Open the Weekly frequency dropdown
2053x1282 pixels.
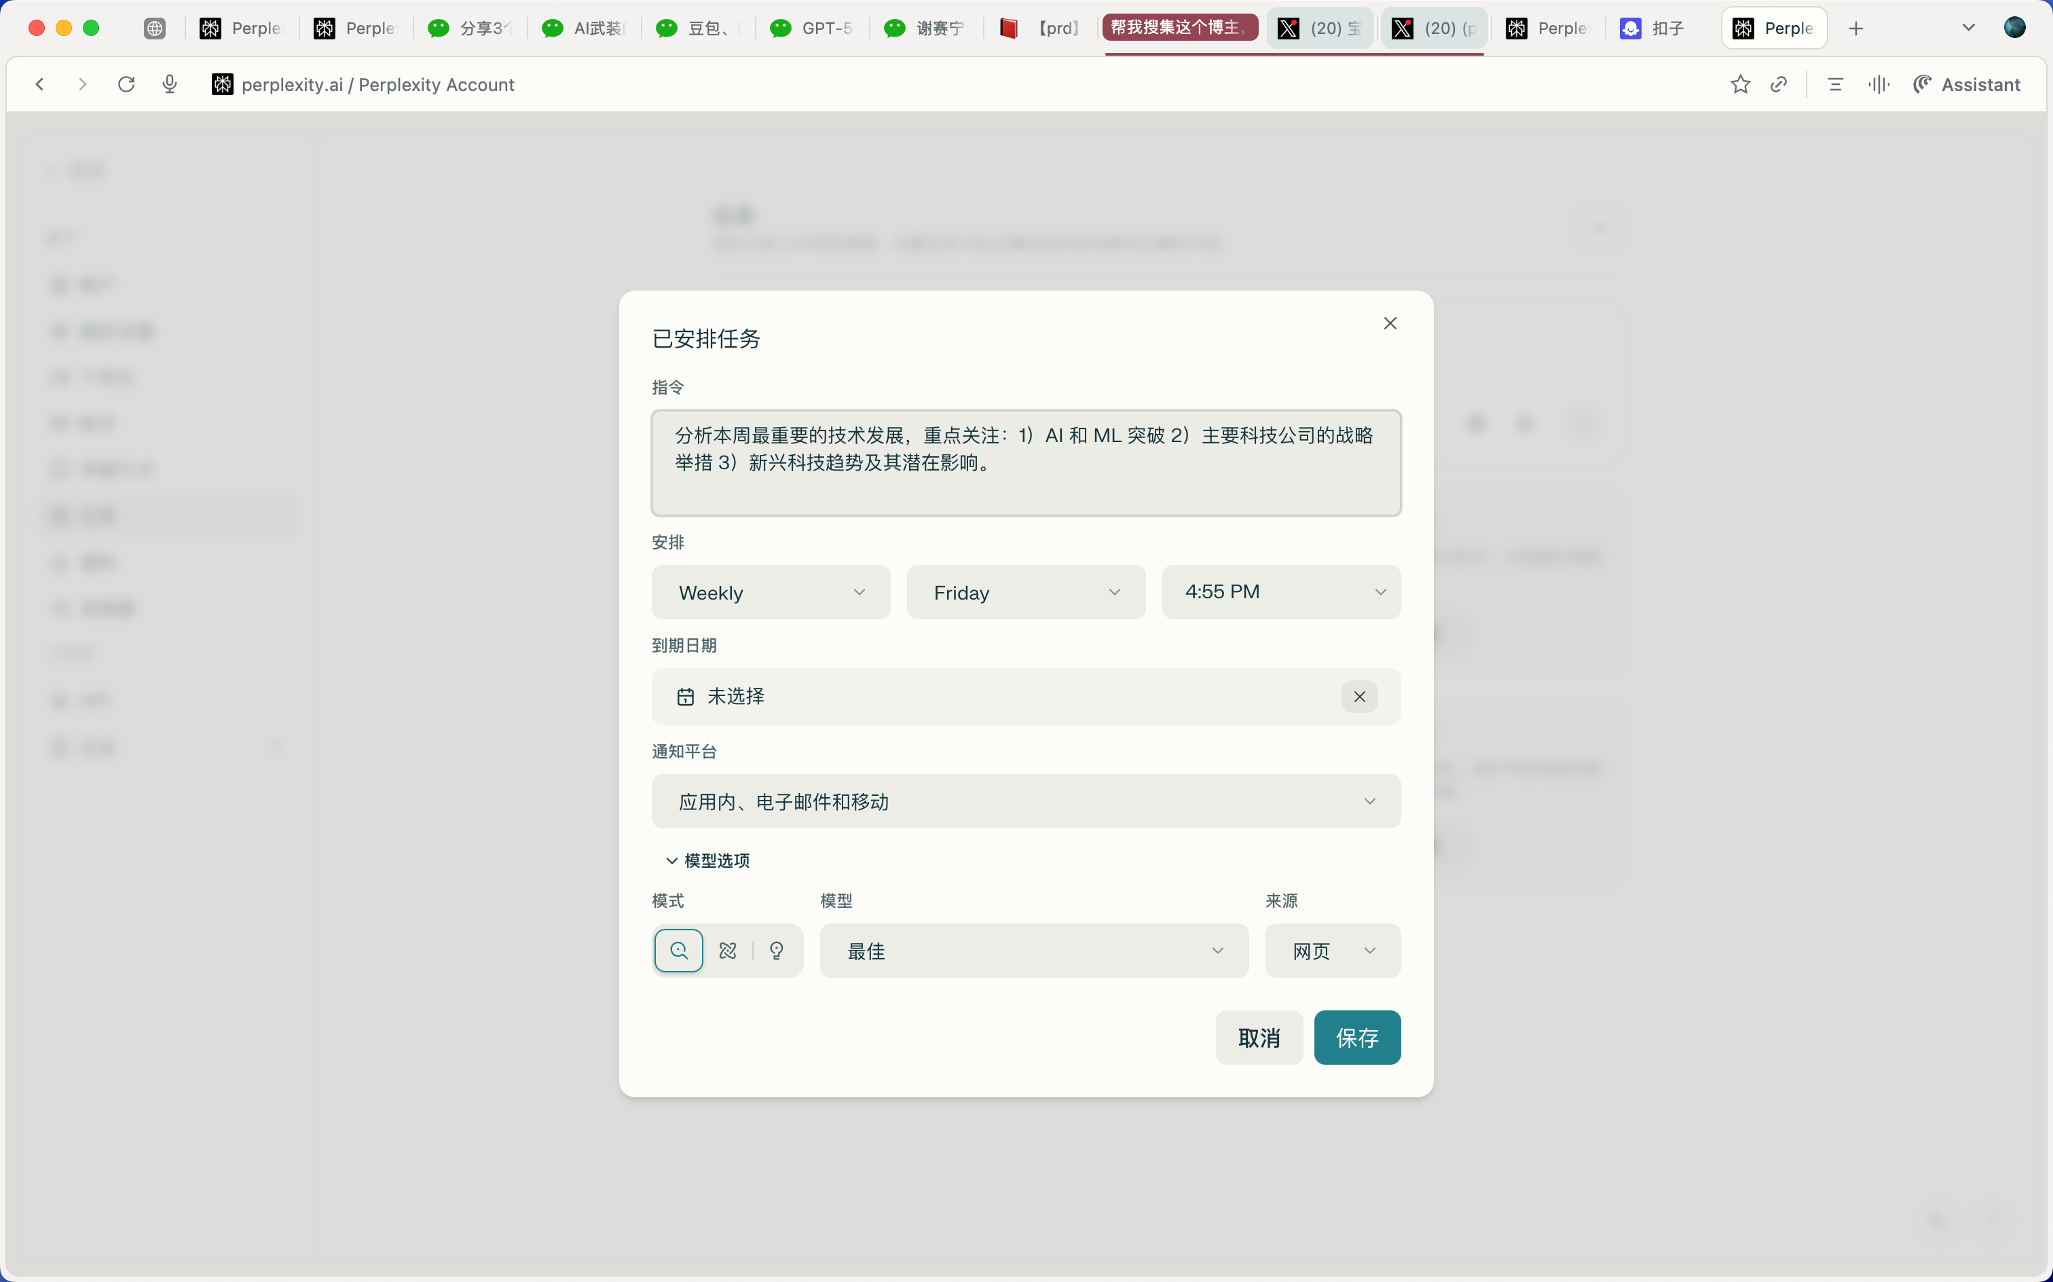click(771, 592)
